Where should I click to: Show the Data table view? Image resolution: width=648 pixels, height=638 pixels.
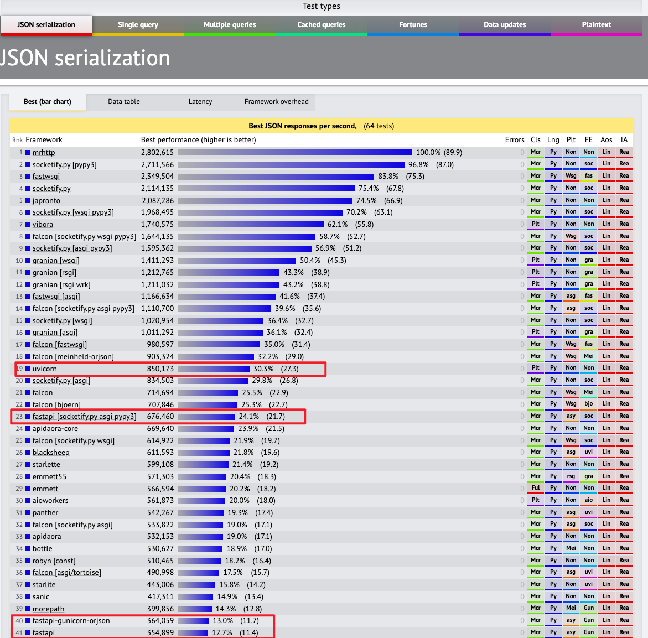pos(124,102)
